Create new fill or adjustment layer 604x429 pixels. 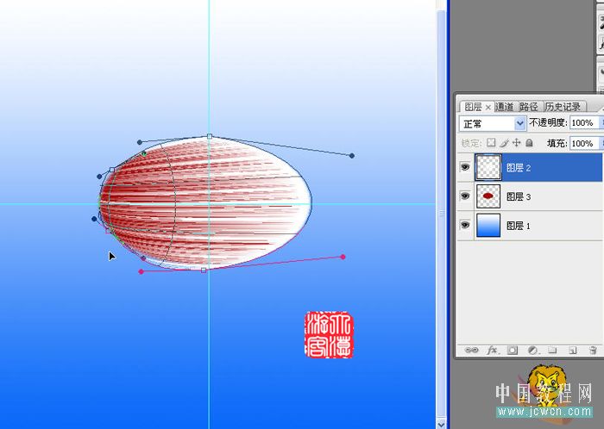532,350
